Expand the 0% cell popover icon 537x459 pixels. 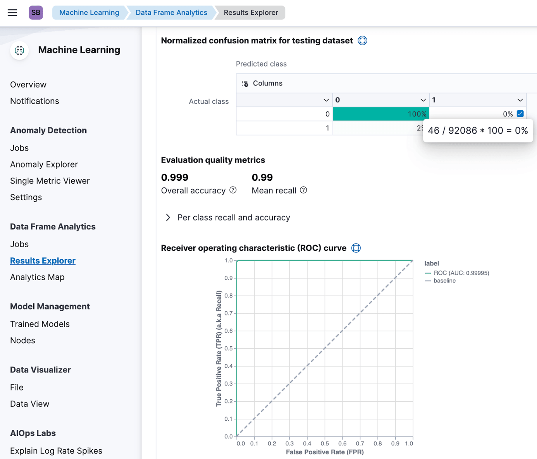pyautogui.click(x=520, y=114)
